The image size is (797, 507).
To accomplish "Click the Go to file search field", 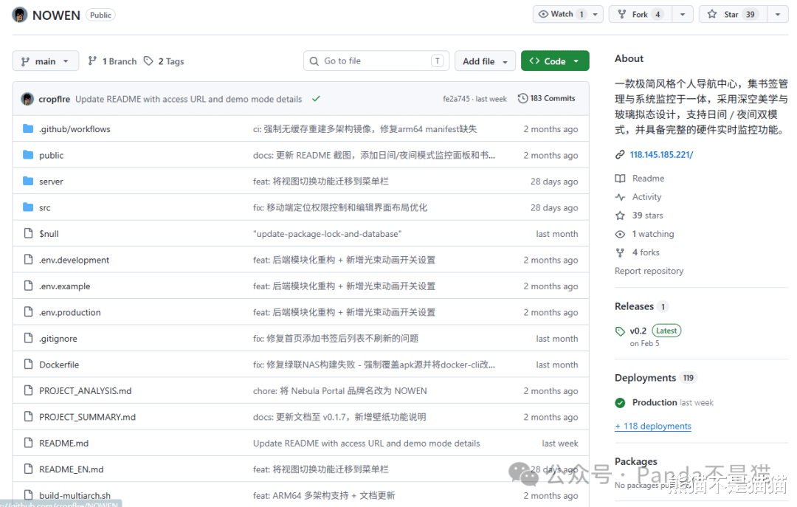I will (376, 61).
